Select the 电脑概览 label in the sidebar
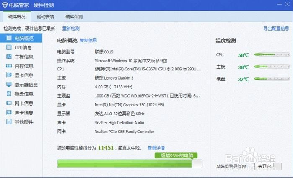The width and height of the screenshot is (293, 178). tap(24, 38)
